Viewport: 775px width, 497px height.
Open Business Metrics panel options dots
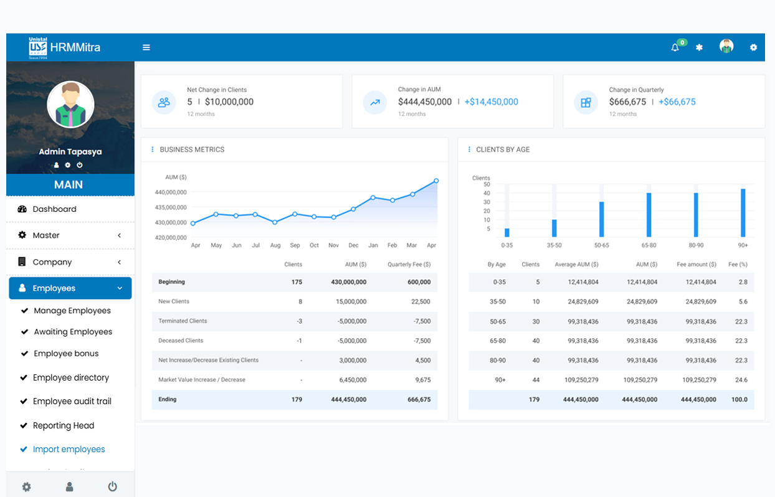pos(153,149)
